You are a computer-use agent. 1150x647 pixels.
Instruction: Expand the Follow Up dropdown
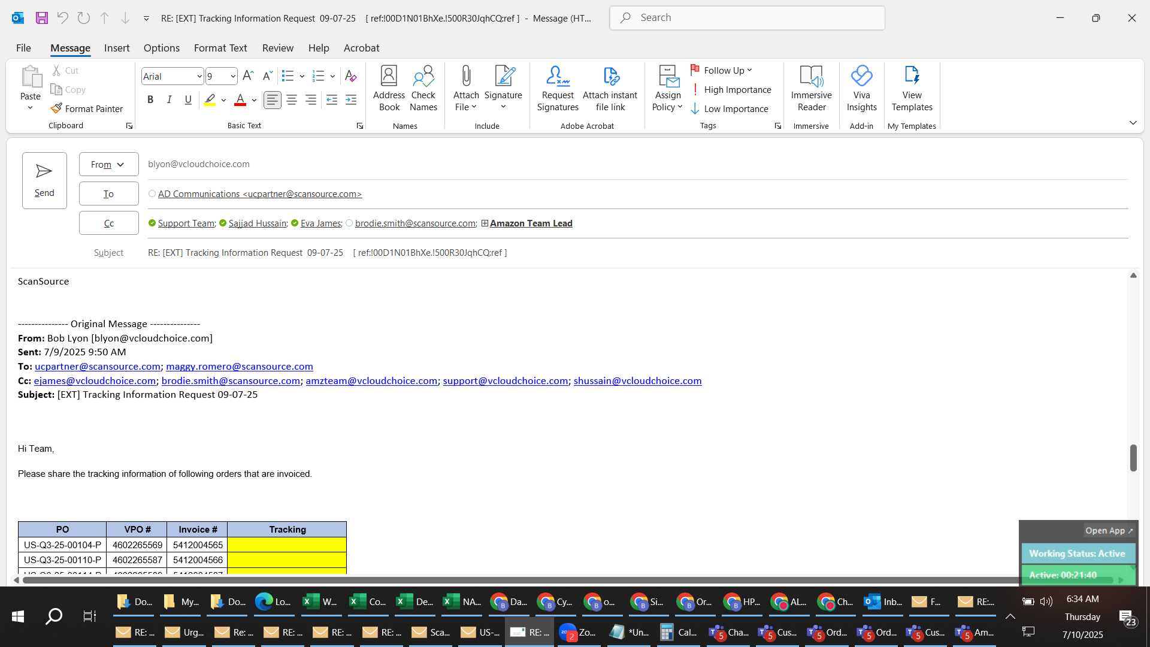749,71
